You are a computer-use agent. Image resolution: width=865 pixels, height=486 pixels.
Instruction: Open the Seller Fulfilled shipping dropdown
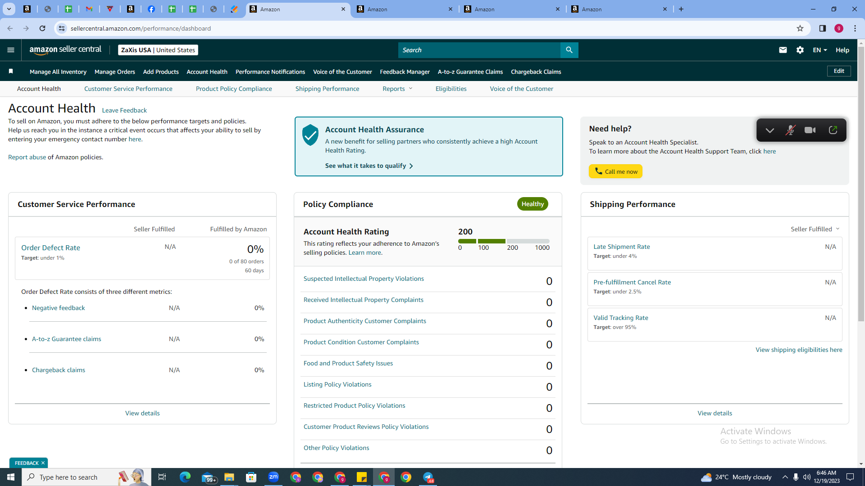pos(815,229)
